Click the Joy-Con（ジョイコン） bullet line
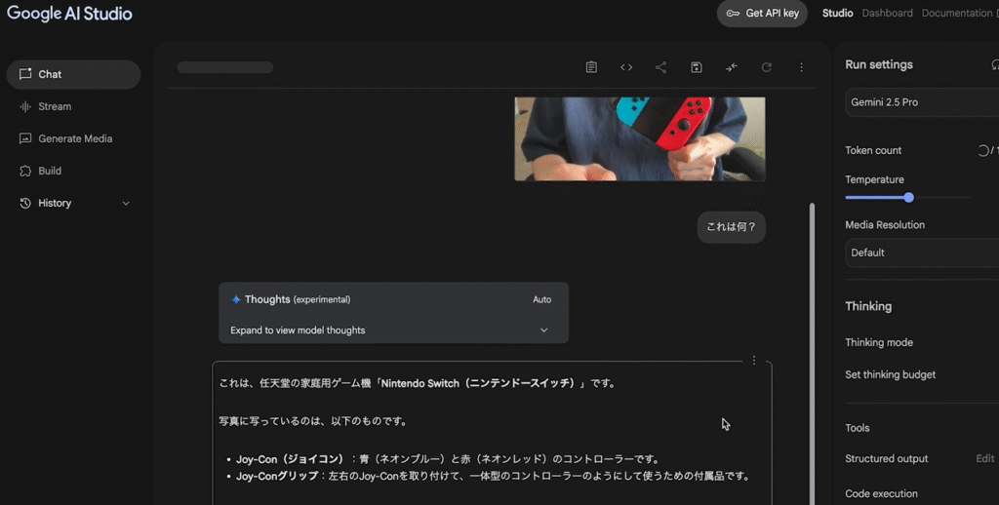Image resolution: width=999 pixels, height=505 pixels. point(448,459)
